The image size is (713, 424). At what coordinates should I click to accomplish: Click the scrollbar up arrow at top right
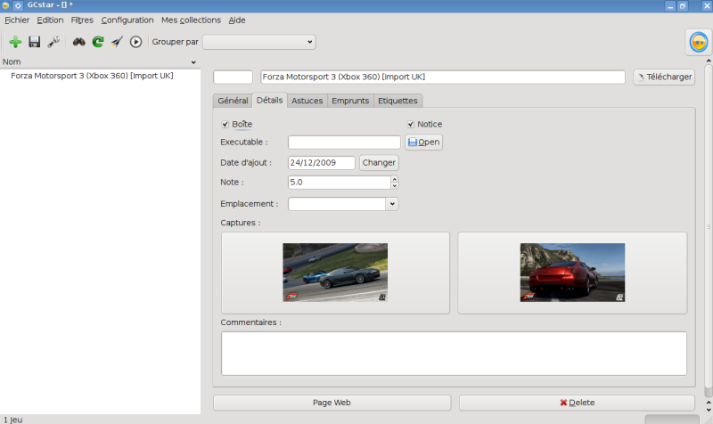(x=709, y=61)
